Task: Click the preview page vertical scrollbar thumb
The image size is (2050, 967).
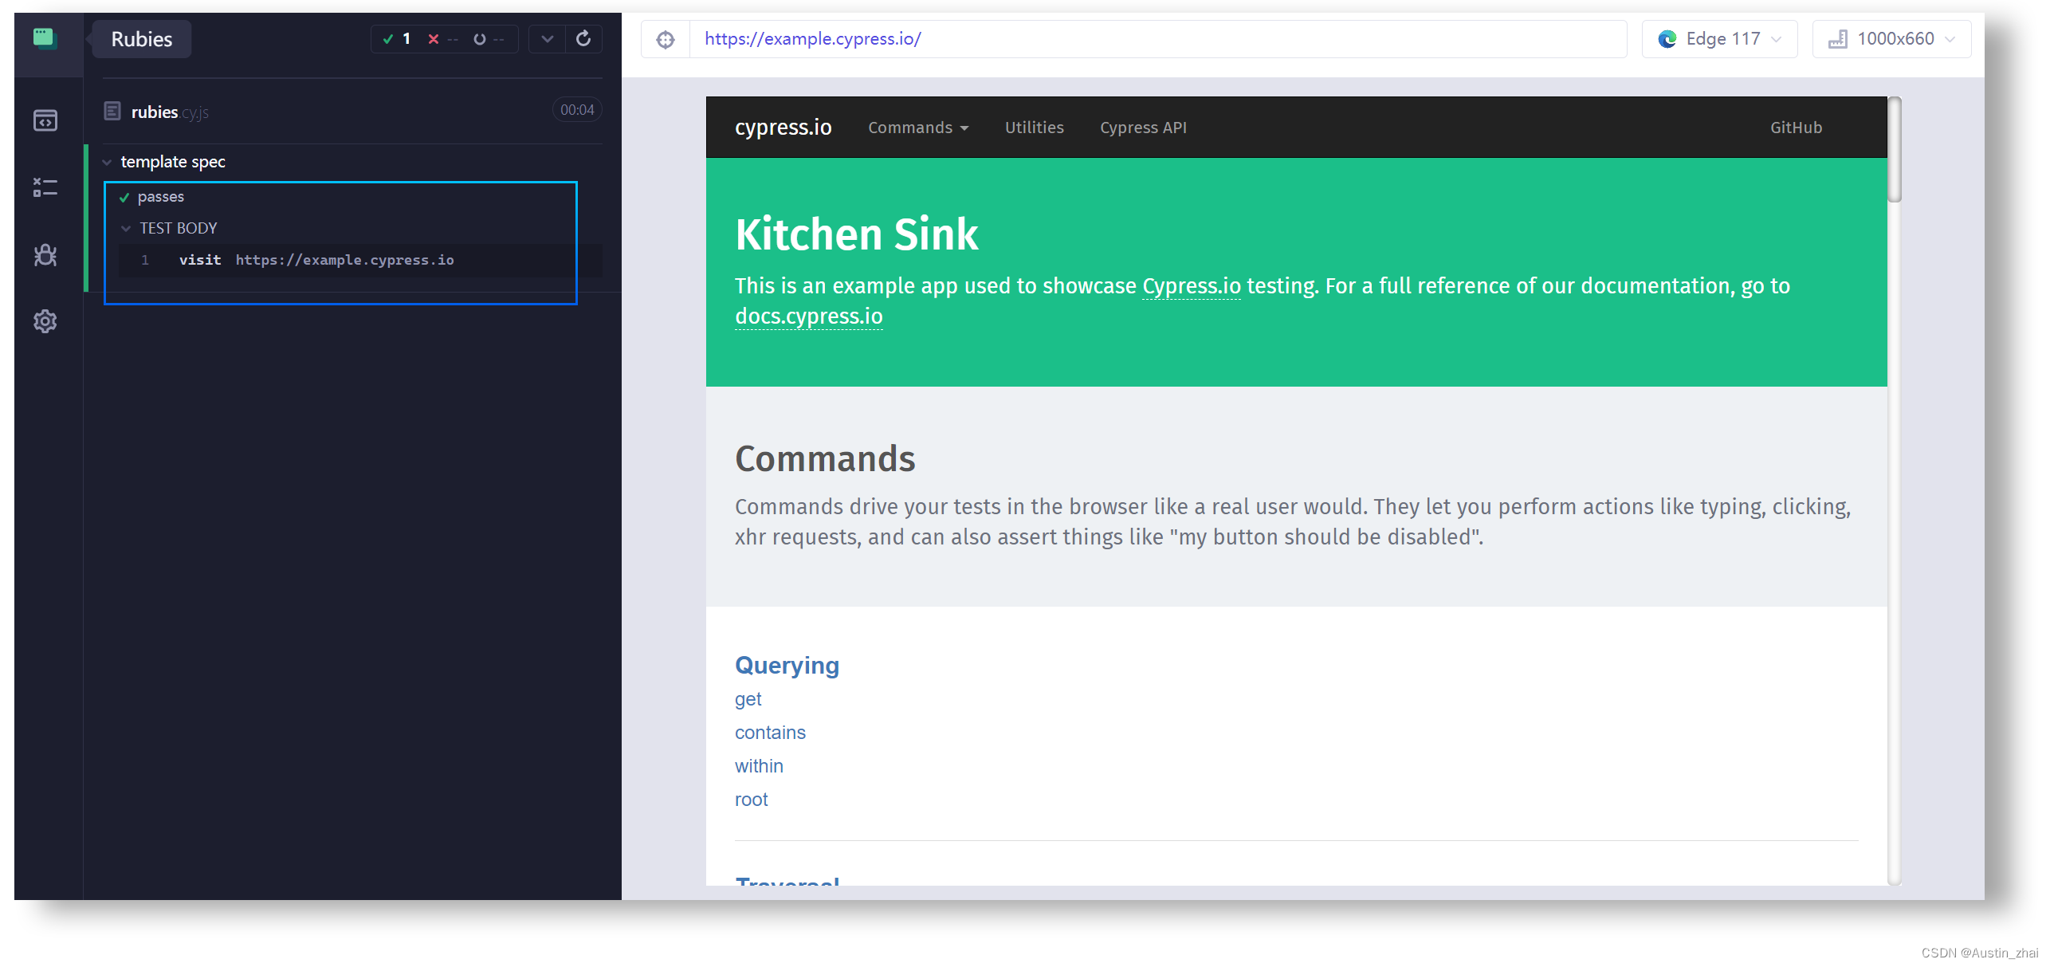Action: click(x=1895, y=150)
